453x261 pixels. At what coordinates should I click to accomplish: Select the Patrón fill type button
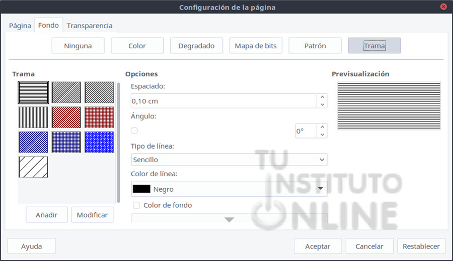pos(315,46)
